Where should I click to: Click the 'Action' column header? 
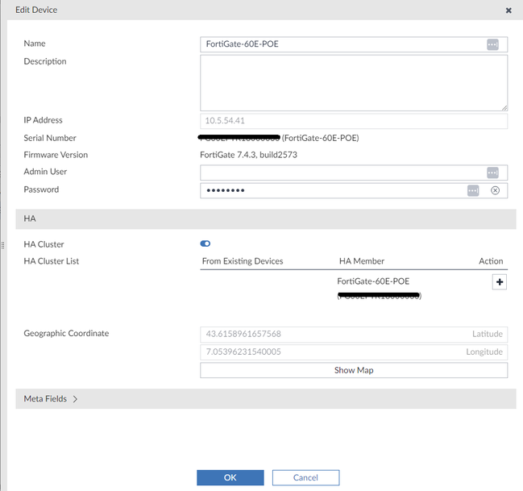pyautogui.click(x=491, y=261)
